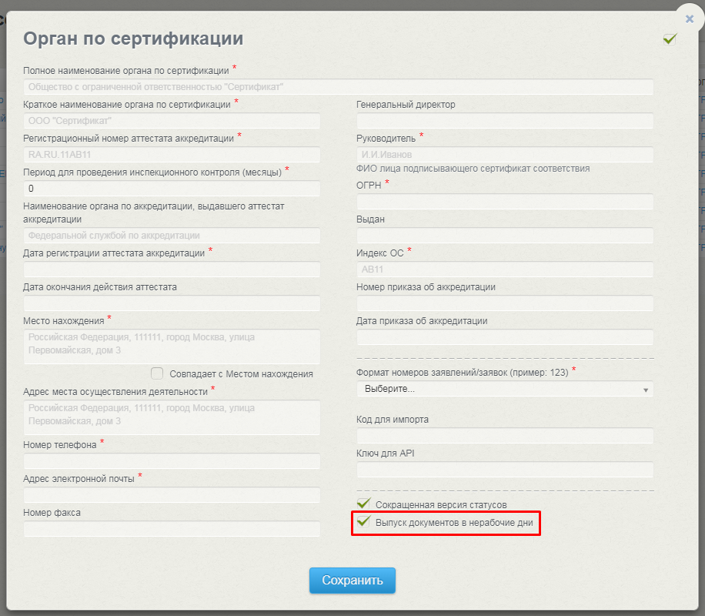Click the 'Место нахождения' text area
This screenshot has width=705, height=616.
pos(172,346)
